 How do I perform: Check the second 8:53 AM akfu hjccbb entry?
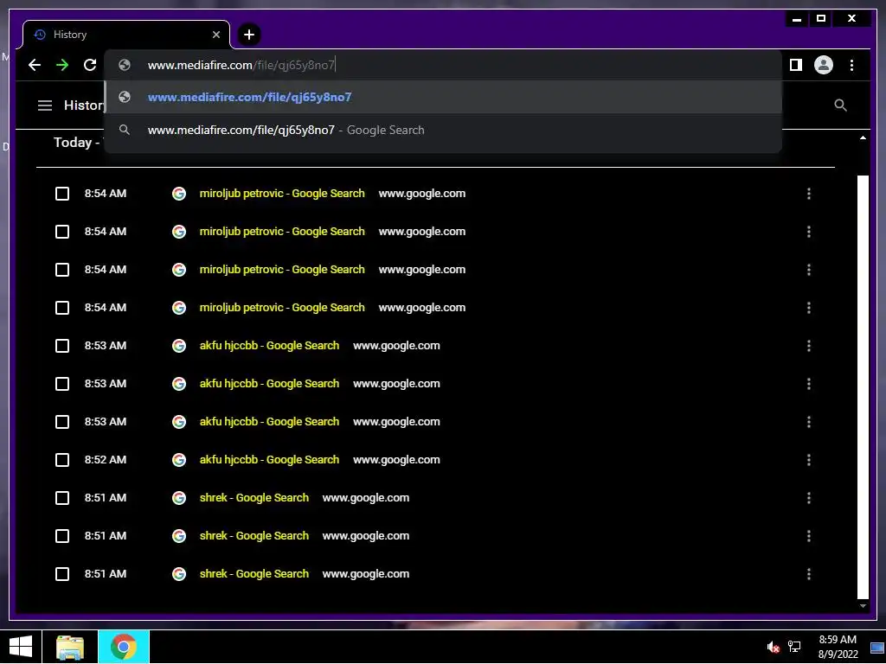point(62,384)
